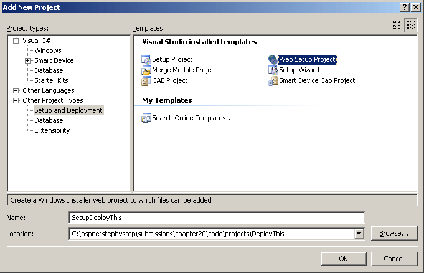
Task: Select Starter Kits in project types
Action: [x=51, y=80]
